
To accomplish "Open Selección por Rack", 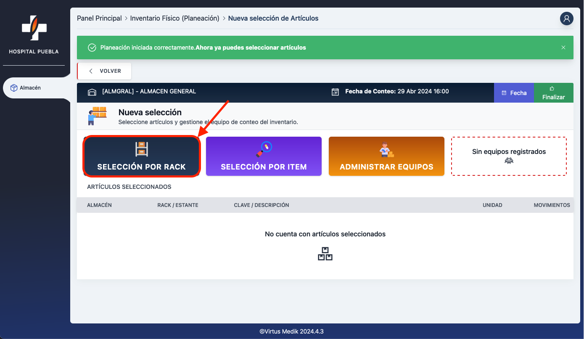I will (x=141, y=156).
